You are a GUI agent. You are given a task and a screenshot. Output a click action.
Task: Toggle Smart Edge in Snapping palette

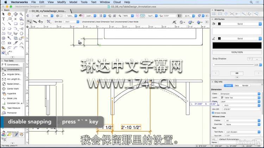[250, 14]
